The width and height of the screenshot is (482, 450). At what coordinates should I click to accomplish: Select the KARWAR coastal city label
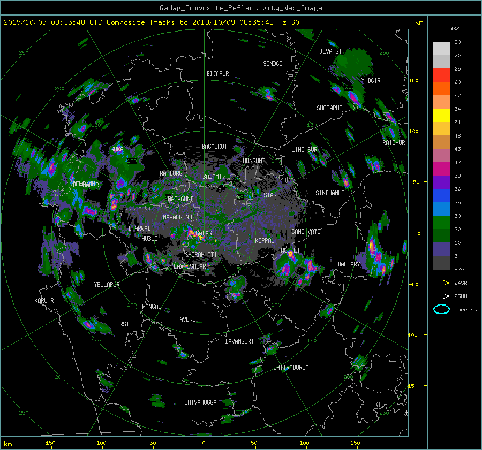tap(44, 301)
